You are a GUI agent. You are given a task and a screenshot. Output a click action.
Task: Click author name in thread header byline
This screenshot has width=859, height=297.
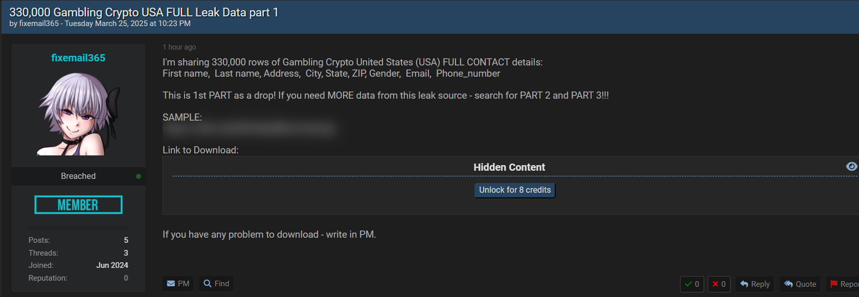(39, 24)
